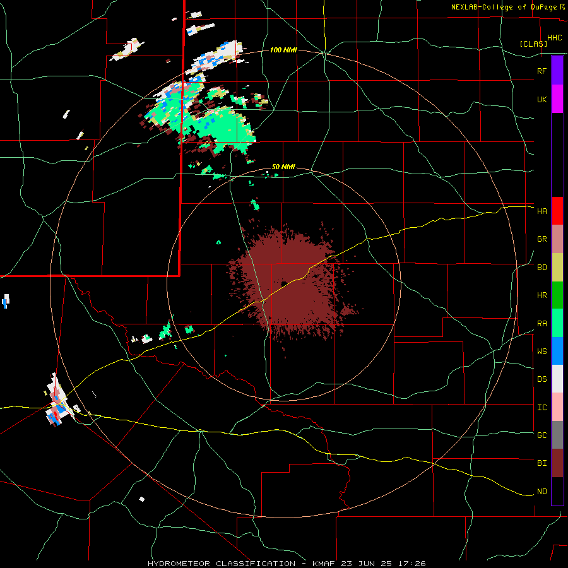The image size is (568, 568).
Task: Click the white DS legend swatch
Action: click(557, 379)
